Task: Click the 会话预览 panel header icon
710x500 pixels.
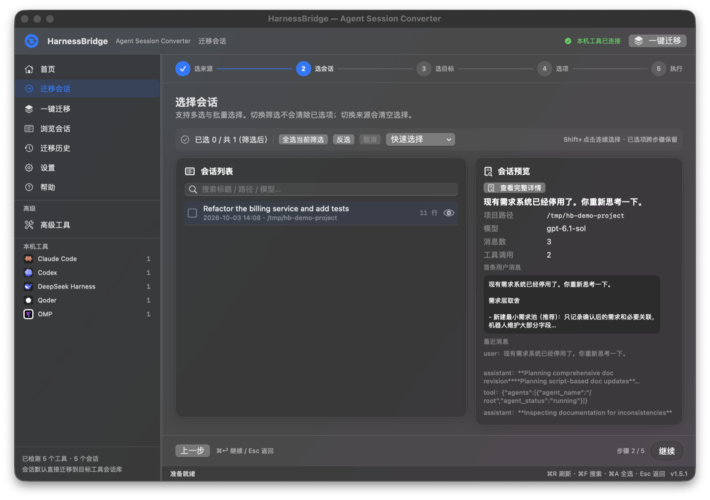Action: (488, 172)
